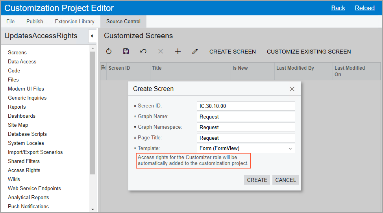Screen dimensions: 383x213
Task: Close the Create Screen dialog with X
Action: (x=292, y=89)
